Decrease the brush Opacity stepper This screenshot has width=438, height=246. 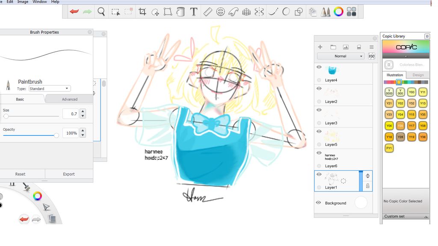click(83, 135)
